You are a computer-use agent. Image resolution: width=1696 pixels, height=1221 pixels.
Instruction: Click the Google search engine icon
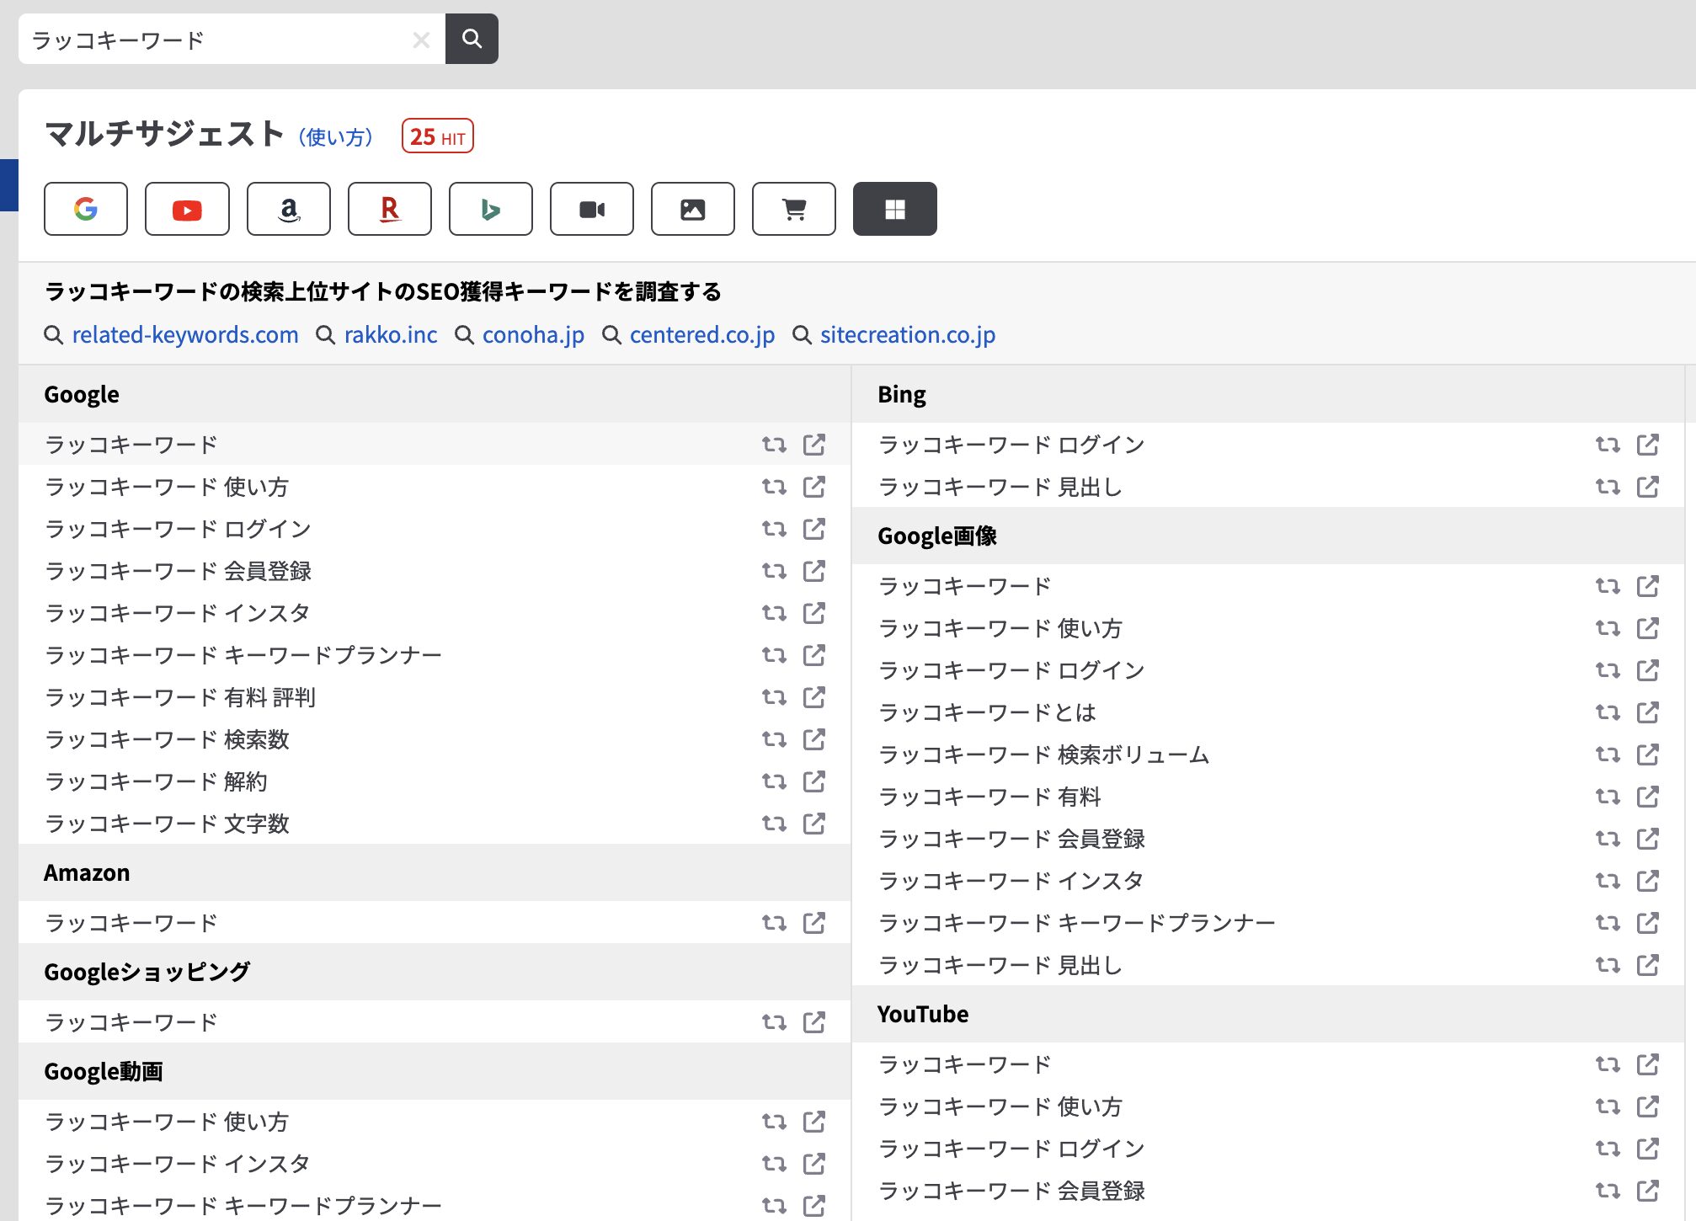point(86,207)
